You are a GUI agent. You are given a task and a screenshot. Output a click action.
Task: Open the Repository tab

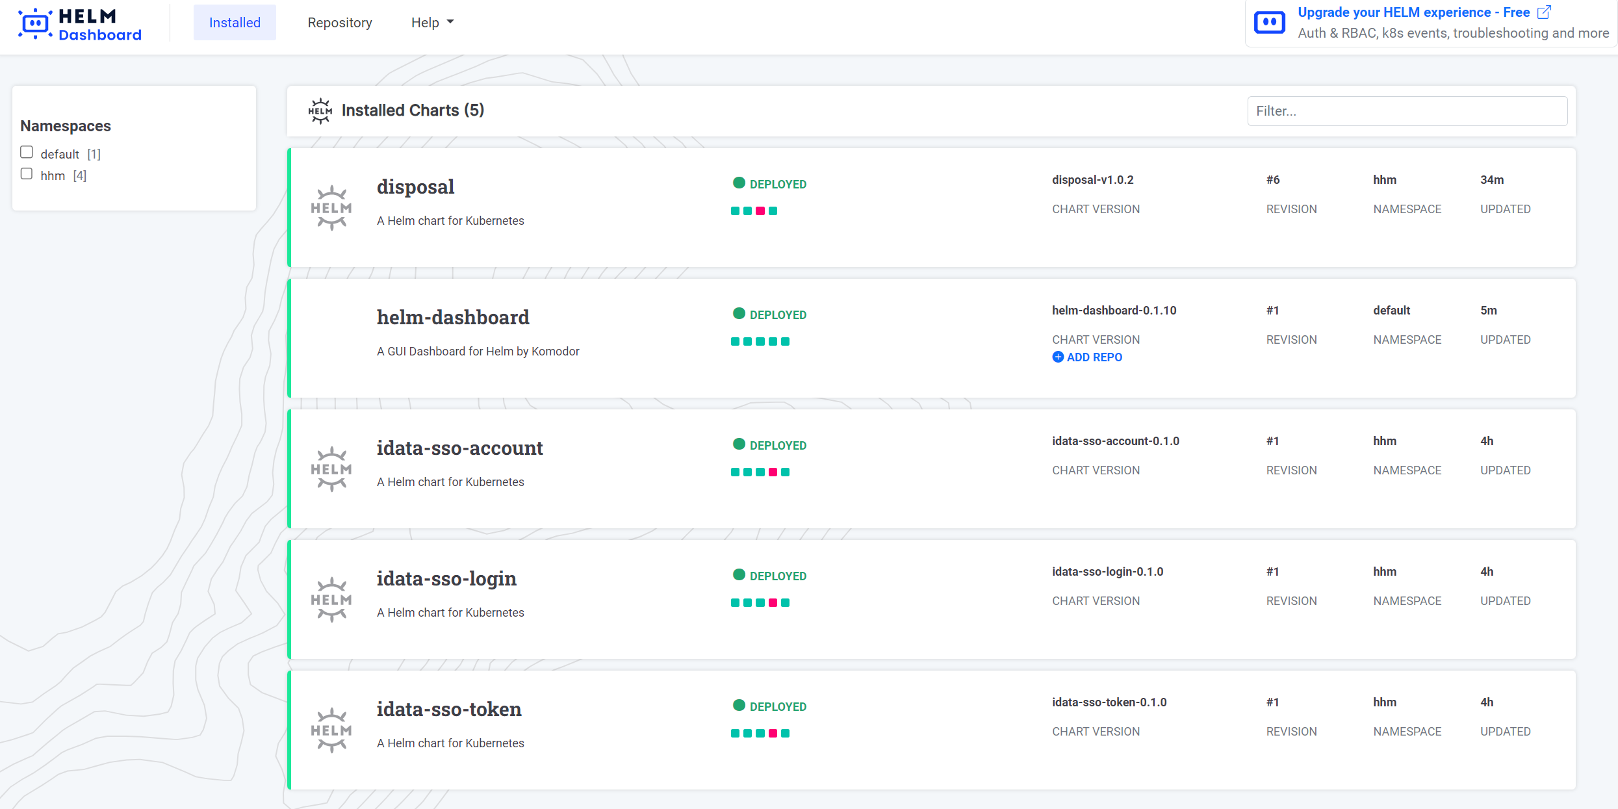click(339, 23)
